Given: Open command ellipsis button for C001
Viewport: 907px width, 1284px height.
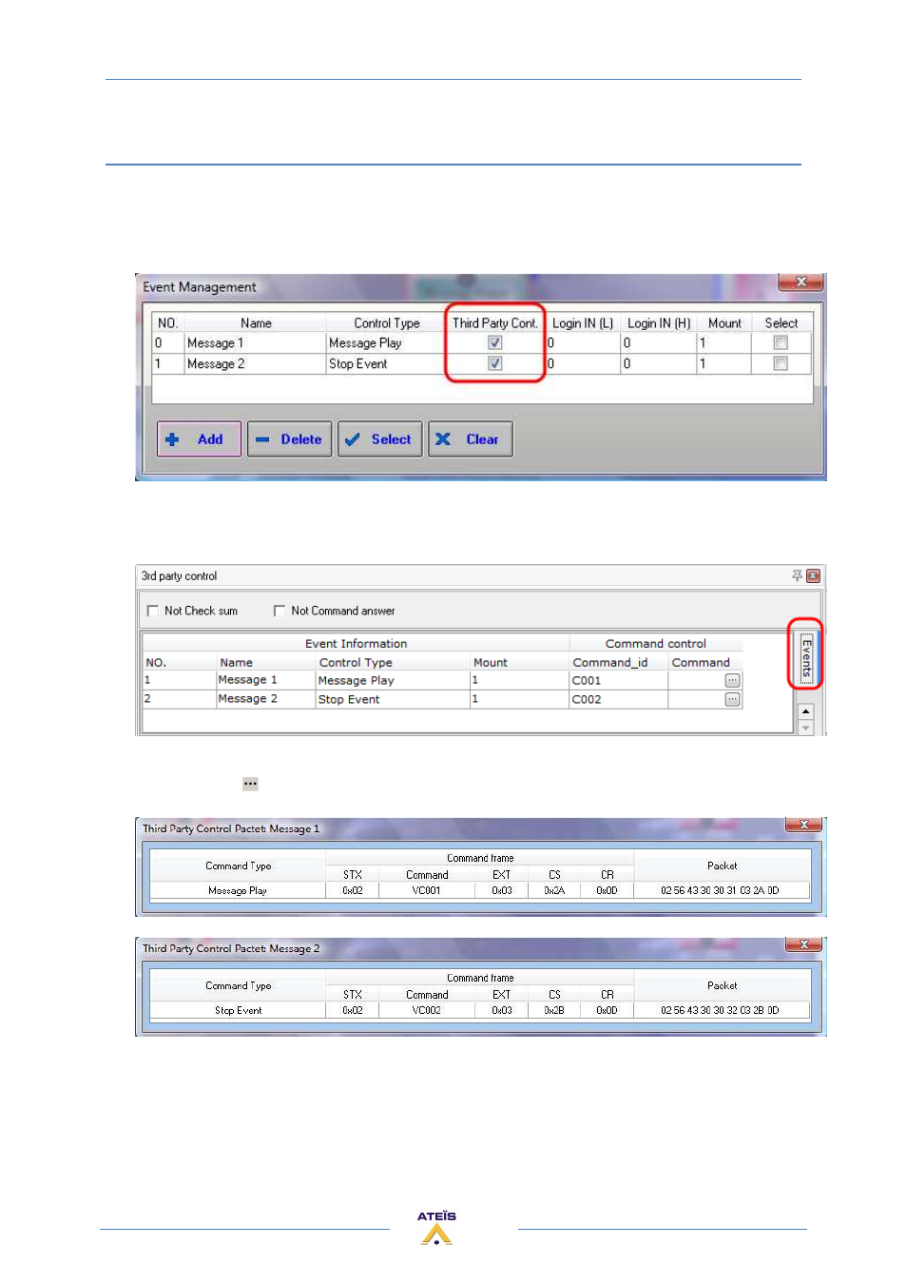Looking at the screenshot, I should click(732, 681).
